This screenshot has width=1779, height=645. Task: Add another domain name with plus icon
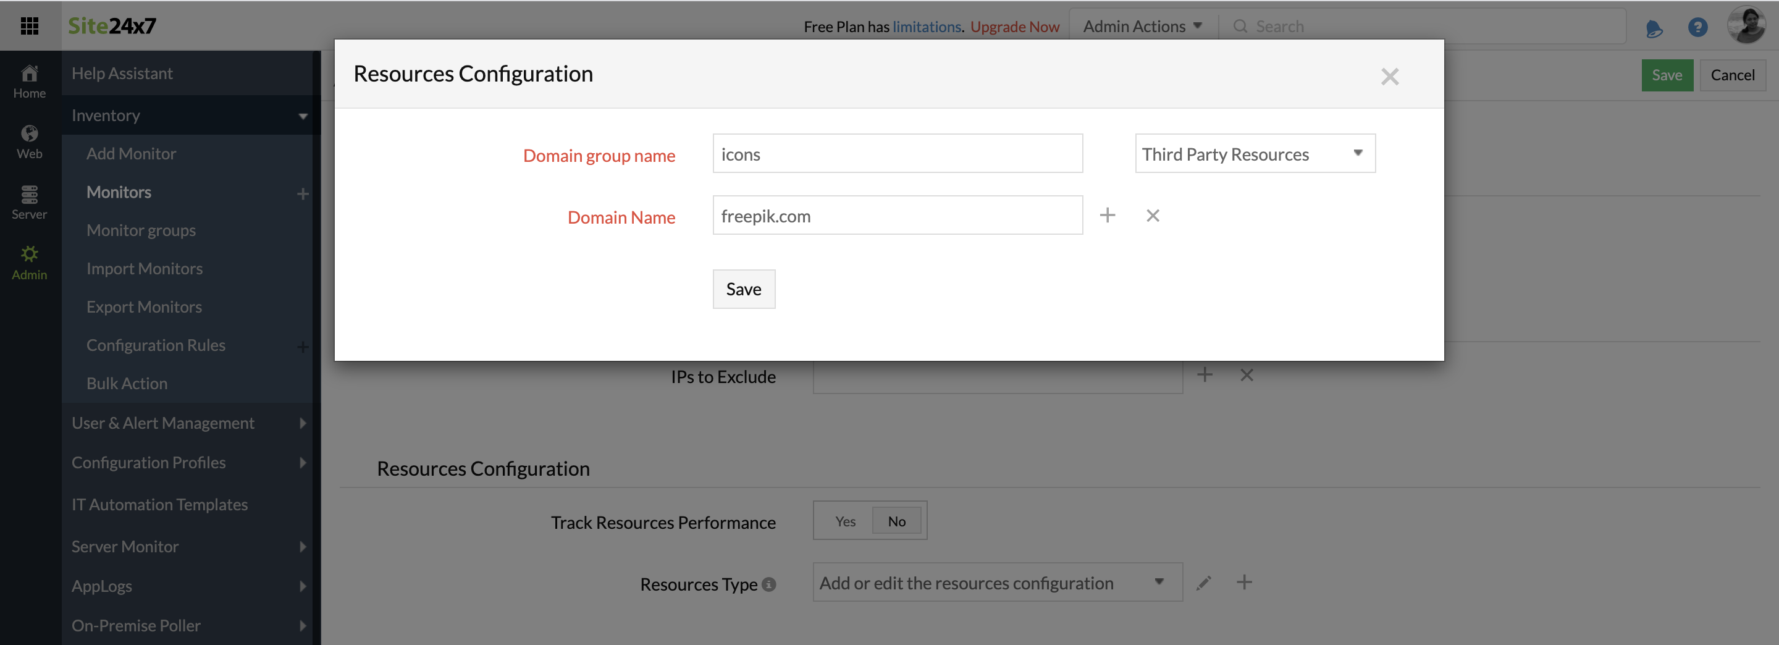coord(1107,216)
